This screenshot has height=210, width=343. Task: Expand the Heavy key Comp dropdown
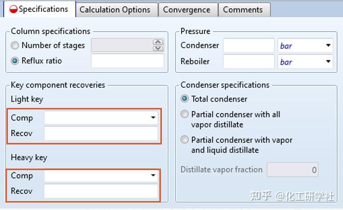101,175
